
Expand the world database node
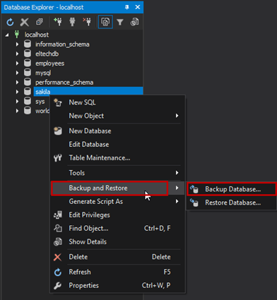click(x=17, y=111)
